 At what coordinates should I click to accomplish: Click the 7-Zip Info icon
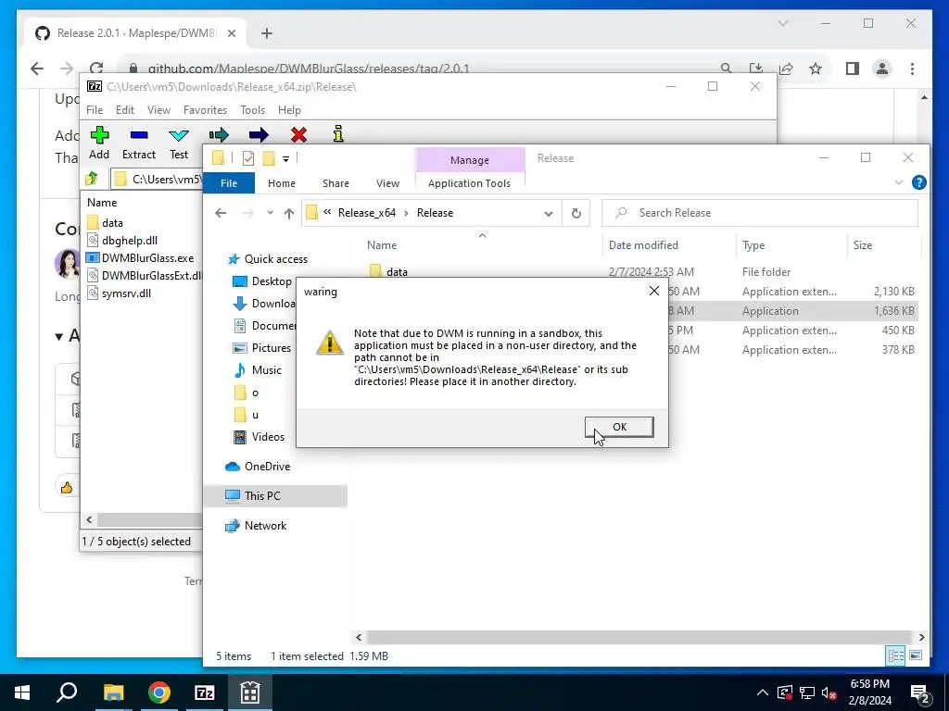338,134
